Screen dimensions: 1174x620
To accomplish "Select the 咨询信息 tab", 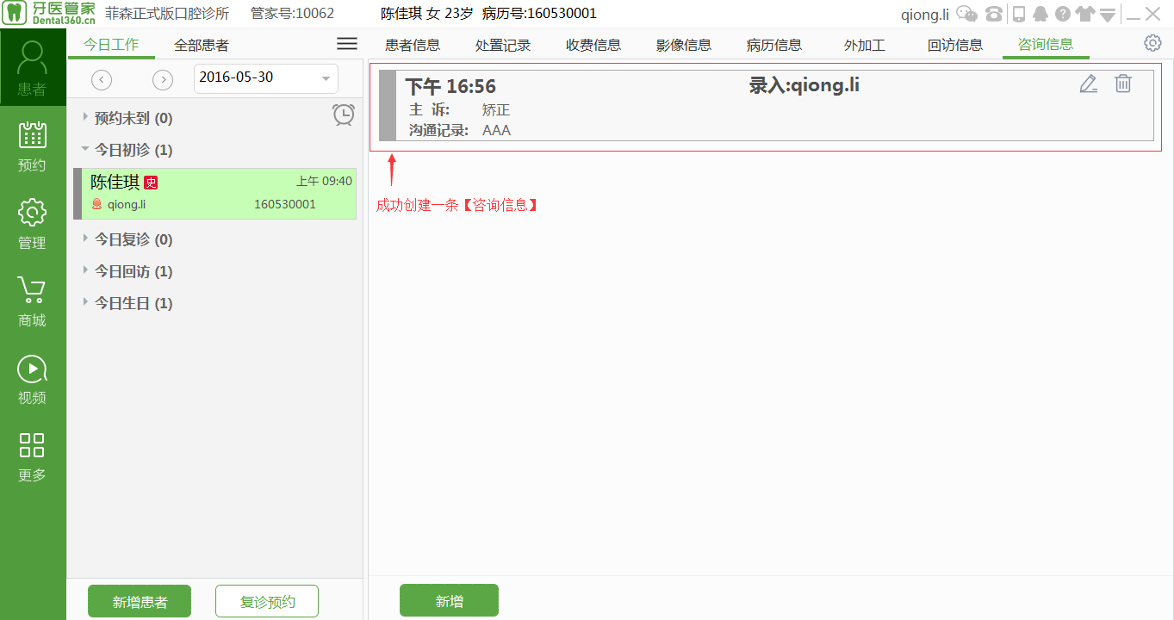I will point(1046,45).
